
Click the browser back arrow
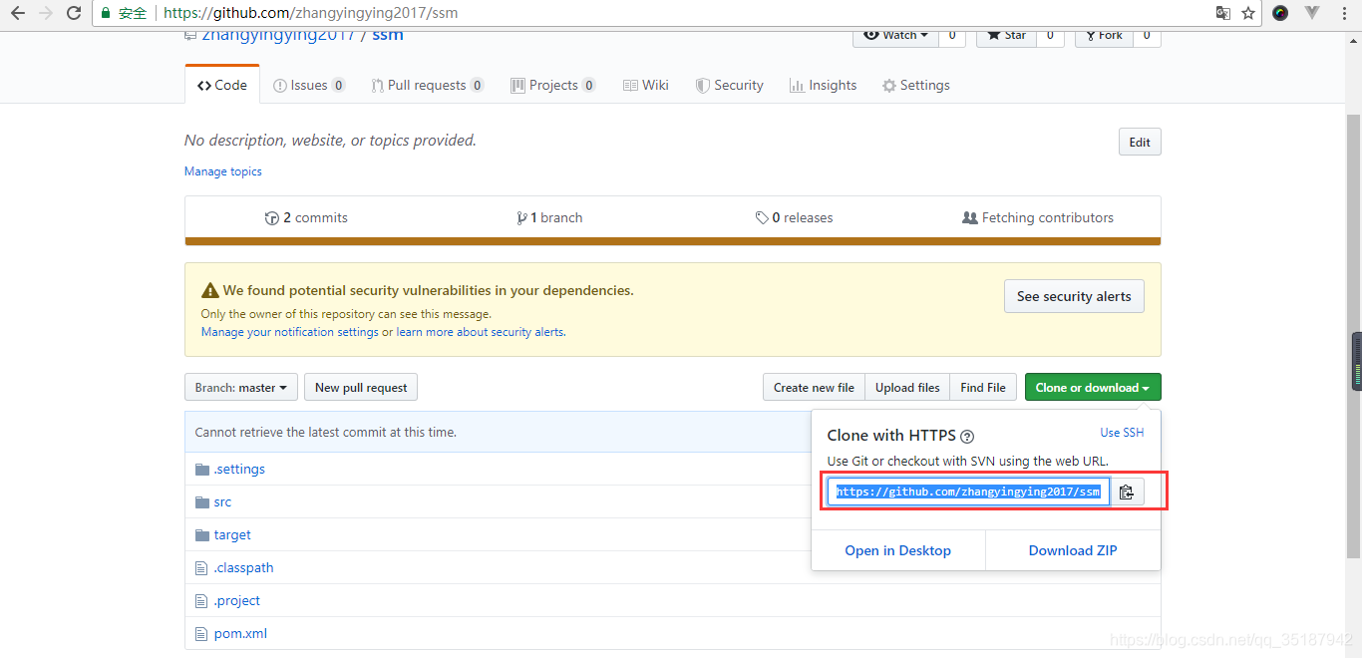tap(18, 13)
